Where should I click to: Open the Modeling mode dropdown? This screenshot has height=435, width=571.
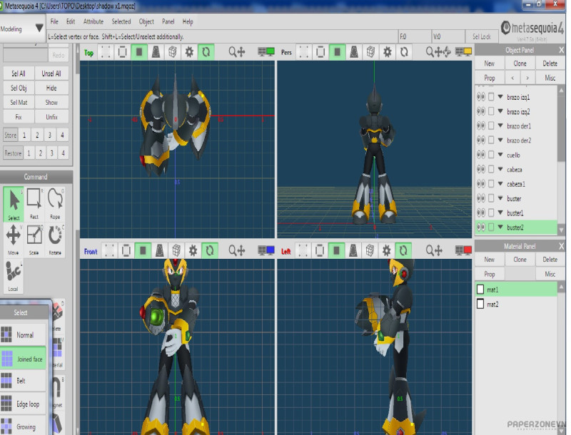tap(21, 29)
